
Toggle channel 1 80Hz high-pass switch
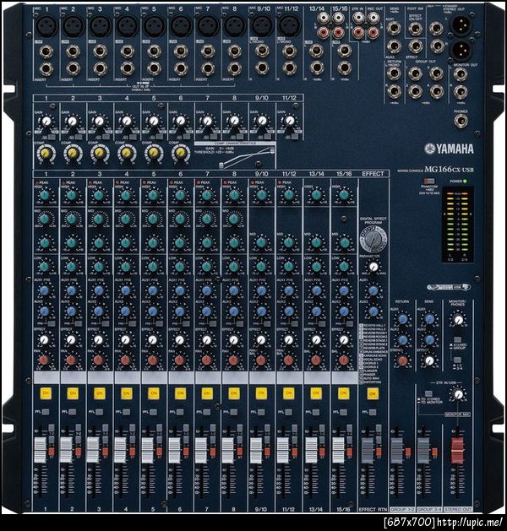coord(52,137)
